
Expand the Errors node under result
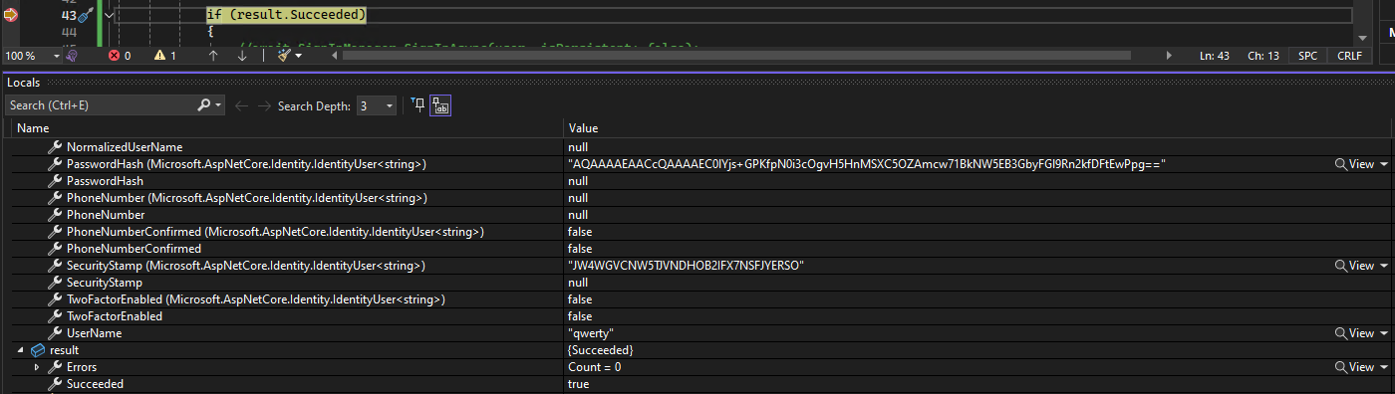[37, 367]
